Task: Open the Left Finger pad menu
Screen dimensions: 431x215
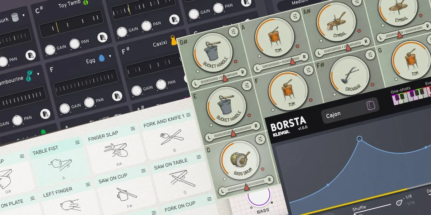Action: (88, 185)
